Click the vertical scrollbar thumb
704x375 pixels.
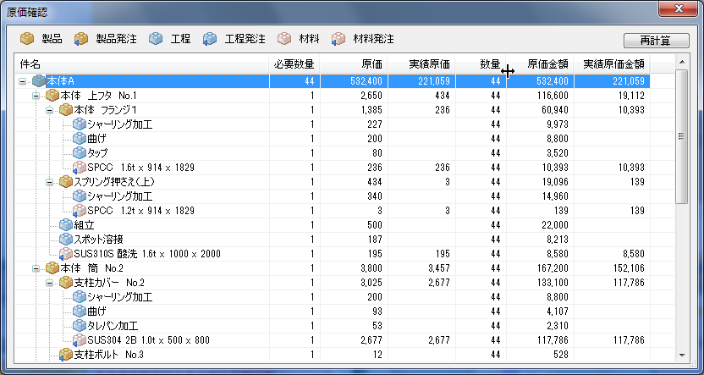(681, 136)
